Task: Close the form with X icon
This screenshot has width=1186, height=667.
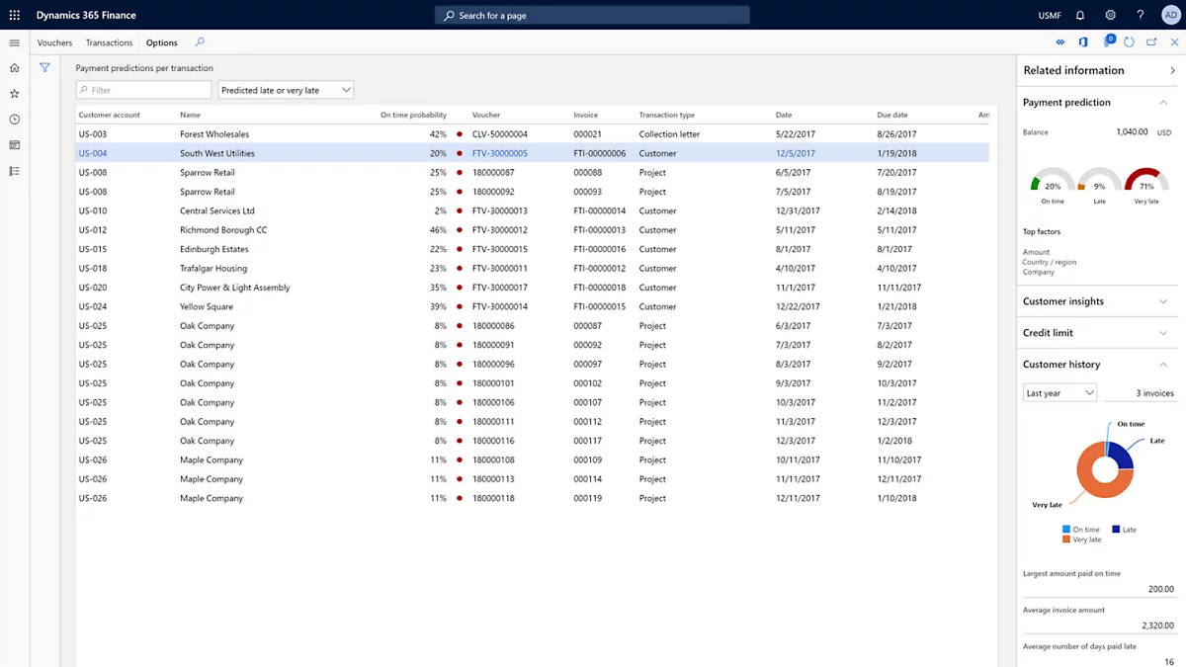Action: pos(1174,42)
